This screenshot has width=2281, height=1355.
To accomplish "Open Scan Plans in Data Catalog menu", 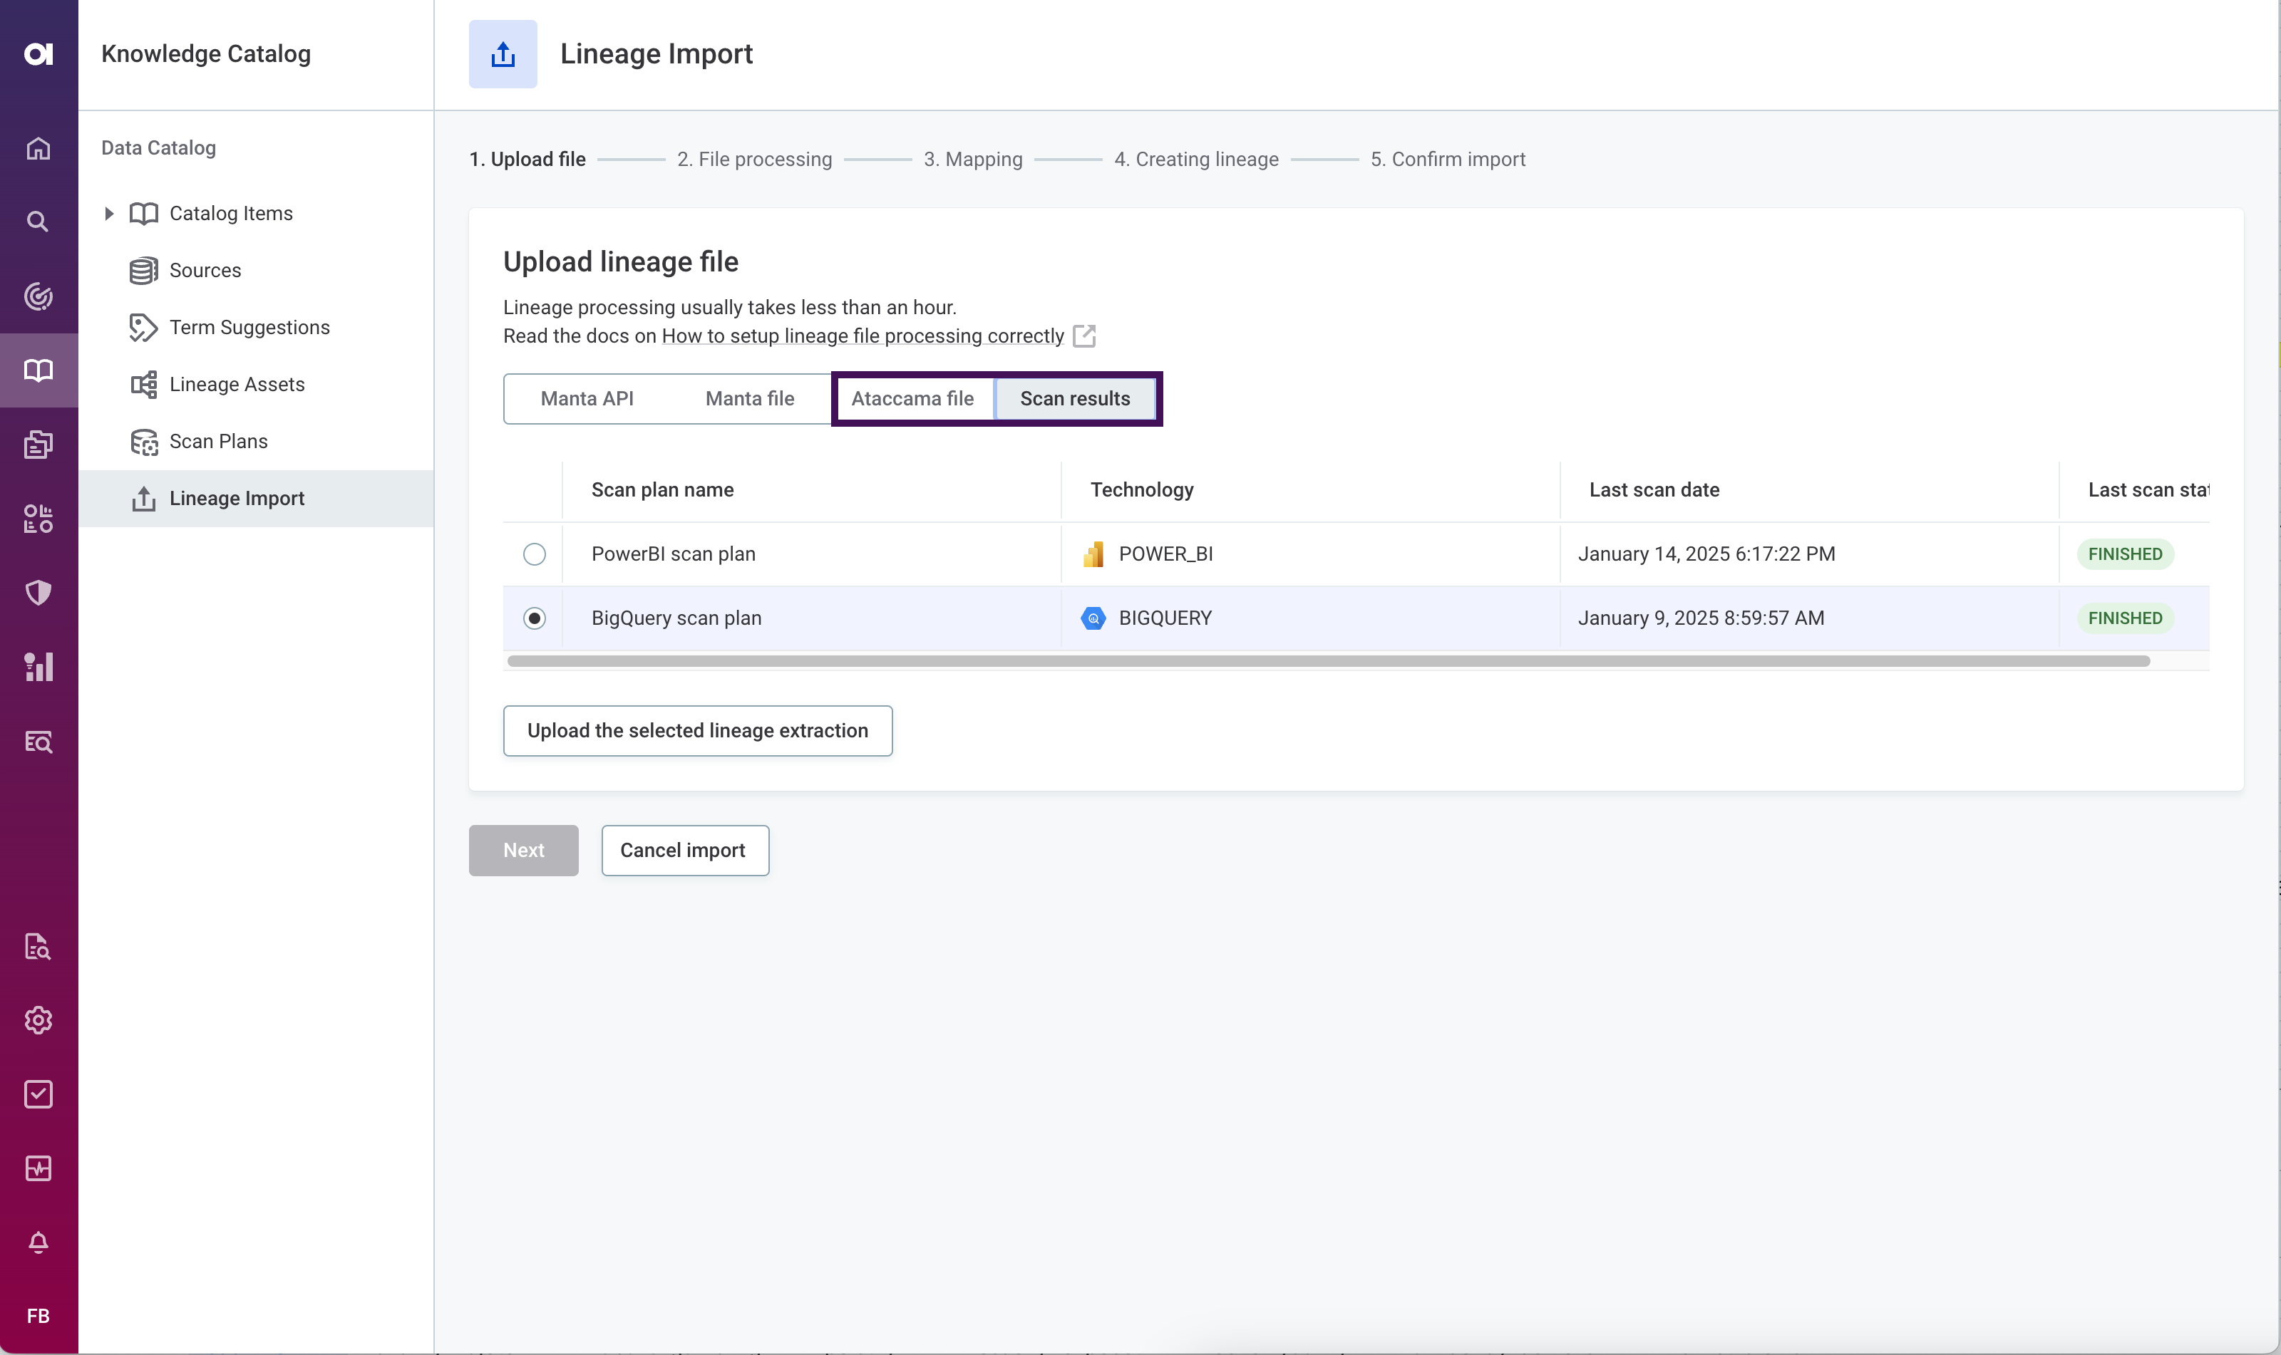I will pyautogui.click(x=218, y=442).
